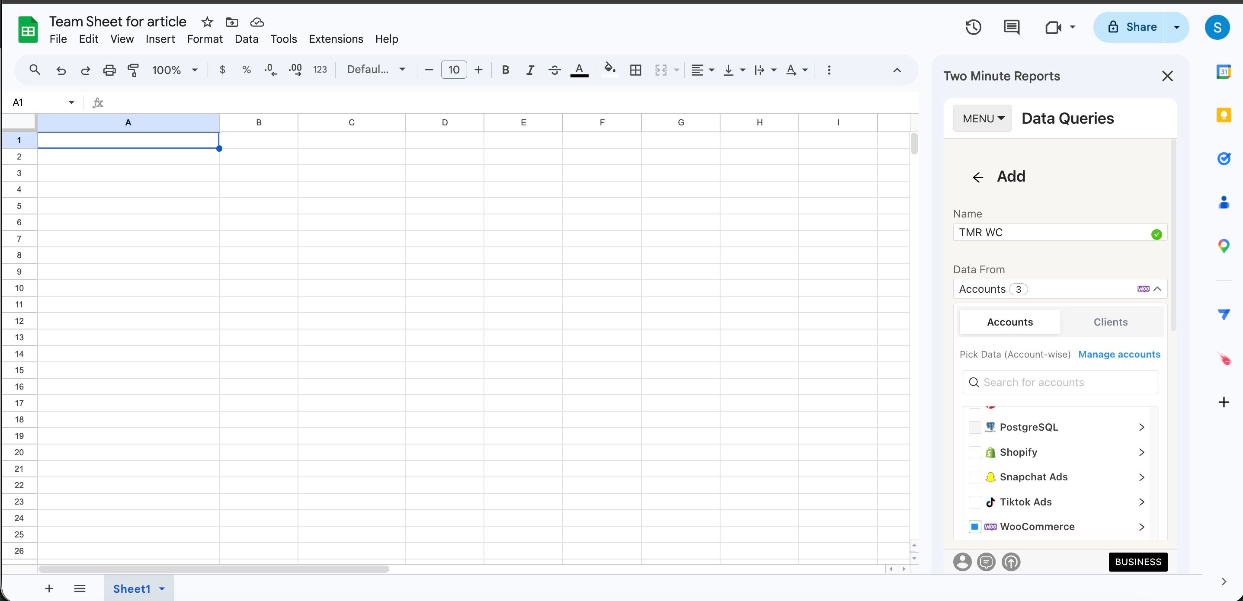Open the Insert menu
Image resolution: width=1243 pixels, height=601 pixels.
point(160,39)
